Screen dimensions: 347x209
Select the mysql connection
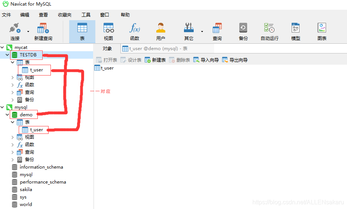21,107
